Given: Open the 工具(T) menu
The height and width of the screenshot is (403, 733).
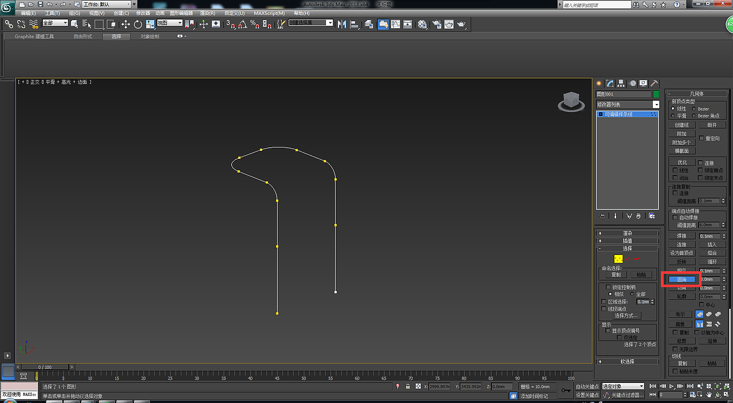Looking at the screenshot, I should point(52,13).
